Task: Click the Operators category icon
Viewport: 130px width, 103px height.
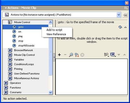Action: tap(6, 83)
